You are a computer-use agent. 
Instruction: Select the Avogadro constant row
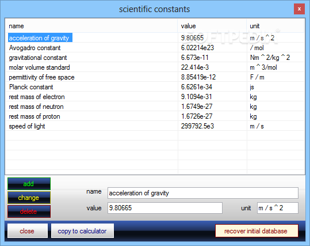click(155, 48)
